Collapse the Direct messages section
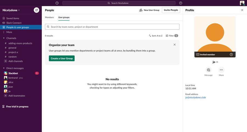The width and height of the screenshot is (247, 132). coord(4,68)
